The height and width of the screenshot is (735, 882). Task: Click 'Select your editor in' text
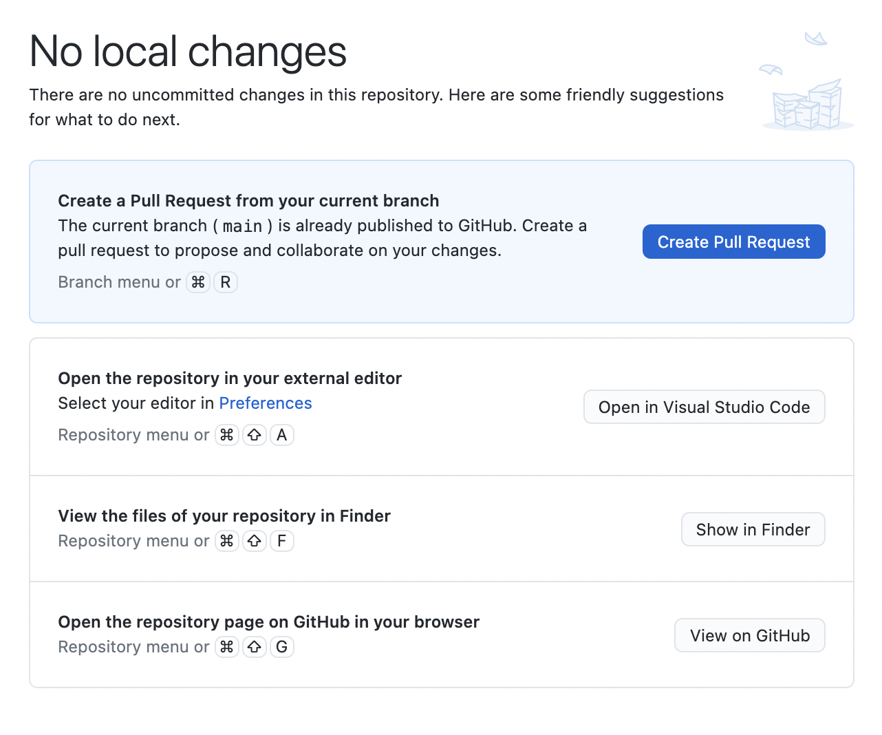tap(136, 403)
